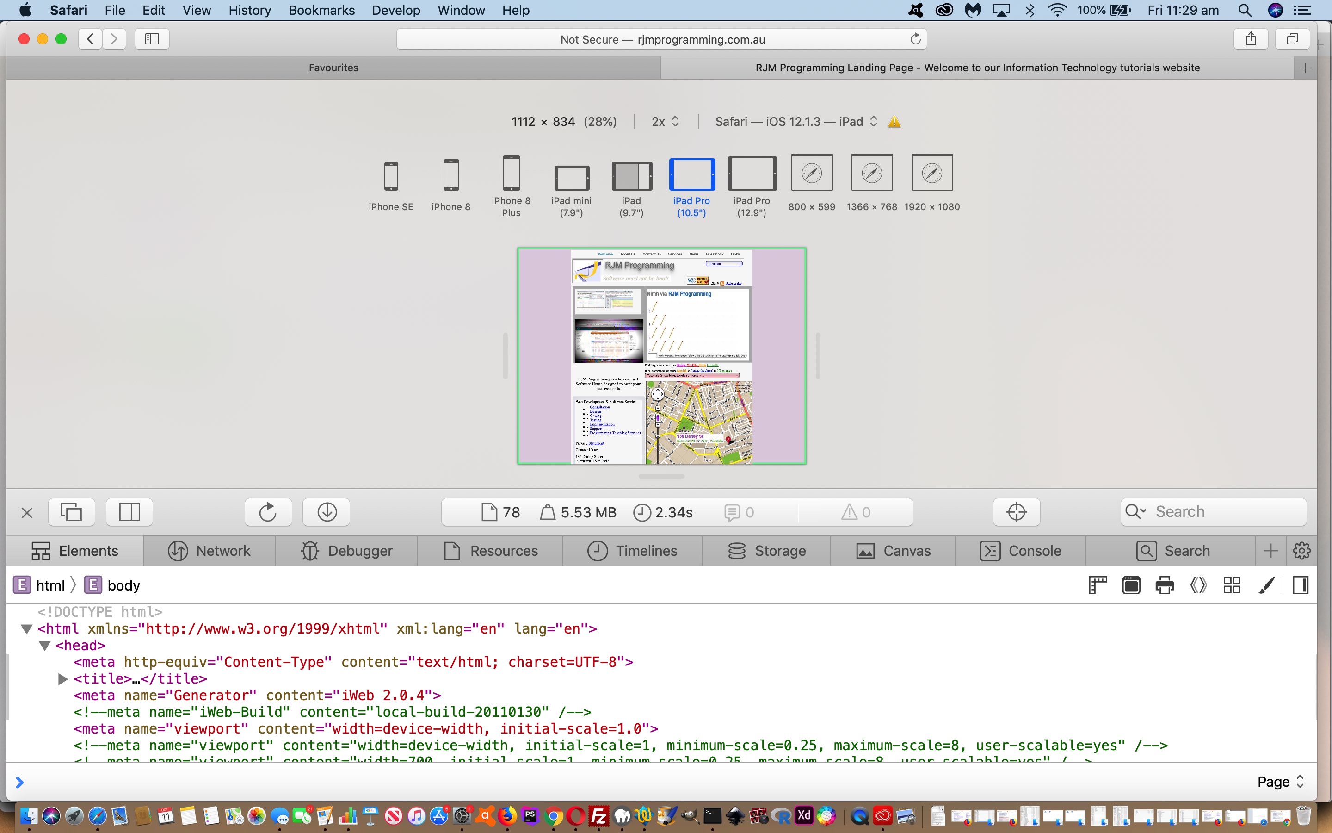1332x833 pixels.
Task: Open the Console panel tab
Action: [1035, 550]
